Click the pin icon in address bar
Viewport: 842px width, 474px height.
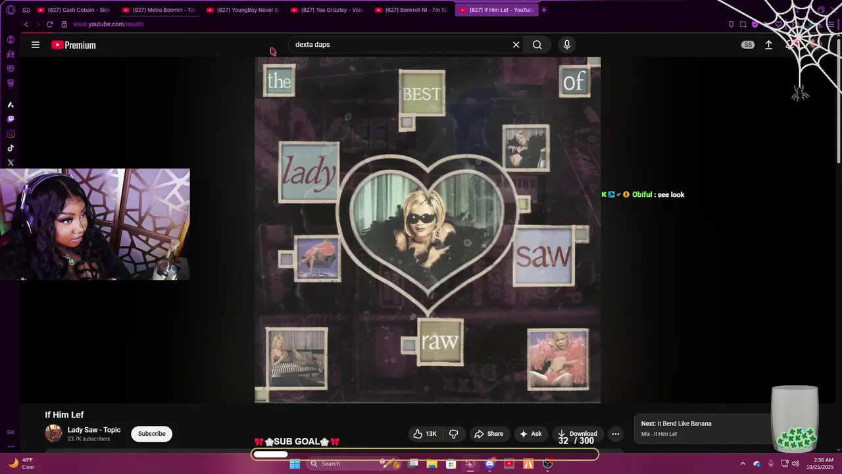[731, 24]
